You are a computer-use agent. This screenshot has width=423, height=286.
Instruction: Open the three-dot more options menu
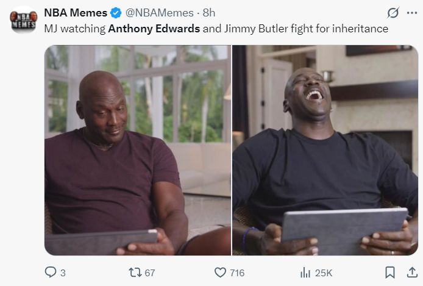[412, 13]
